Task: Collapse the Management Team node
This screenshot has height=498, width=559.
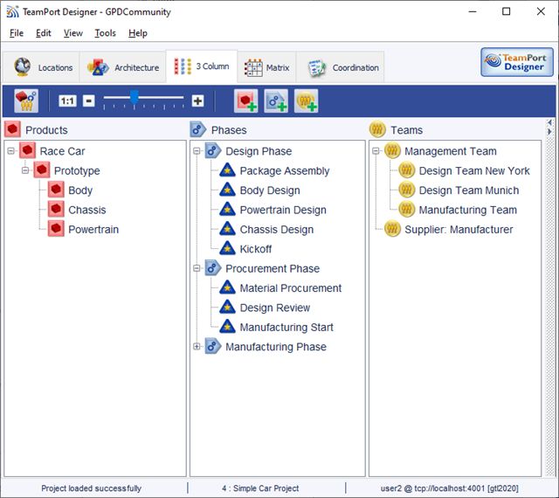Action: [376, 151]
